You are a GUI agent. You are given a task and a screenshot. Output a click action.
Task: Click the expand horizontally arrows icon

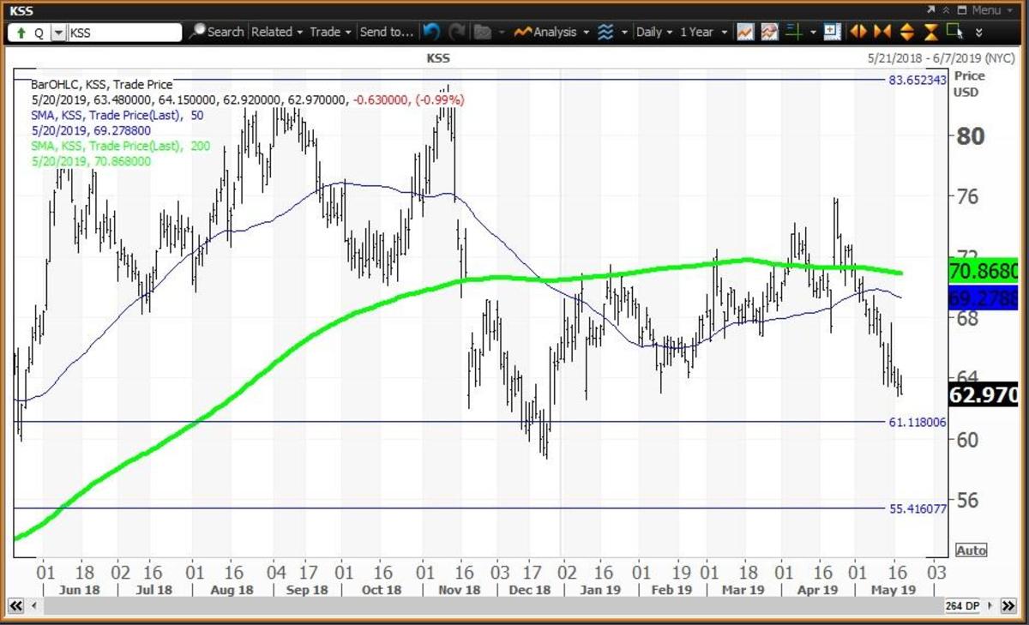857,32
